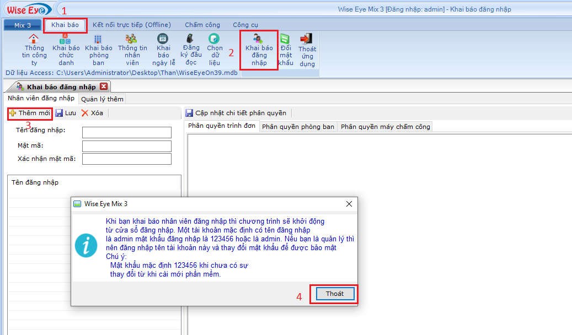This screenshot has width=572, height=335.
Task: Open Kết nối trực tiếp (Offline) tab
Action: [132, 25]
